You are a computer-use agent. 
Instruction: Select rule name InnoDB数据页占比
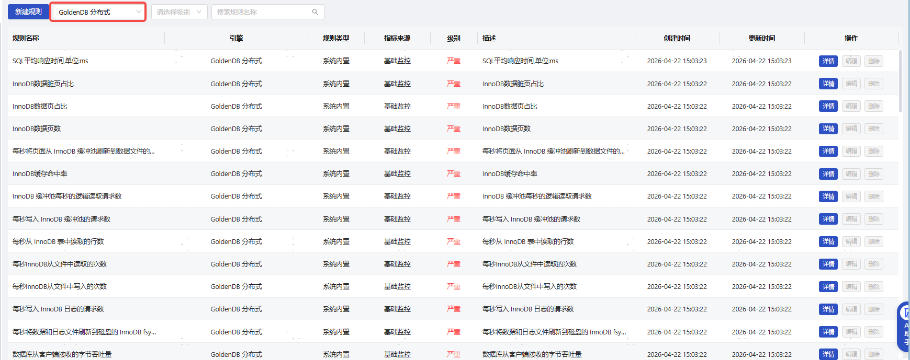point(40,106)
